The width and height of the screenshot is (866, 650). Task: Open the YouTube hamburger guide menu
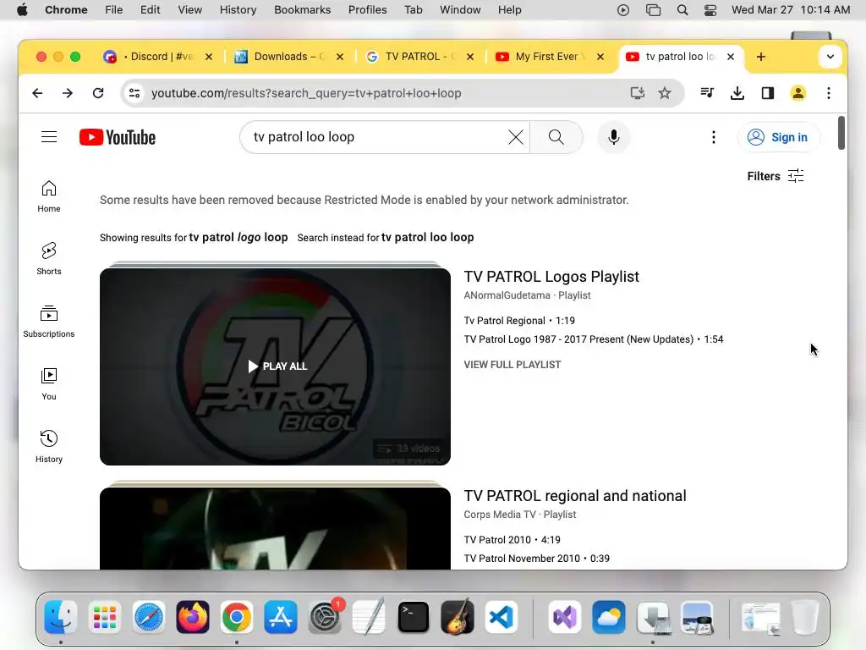[x=49, y=136]
